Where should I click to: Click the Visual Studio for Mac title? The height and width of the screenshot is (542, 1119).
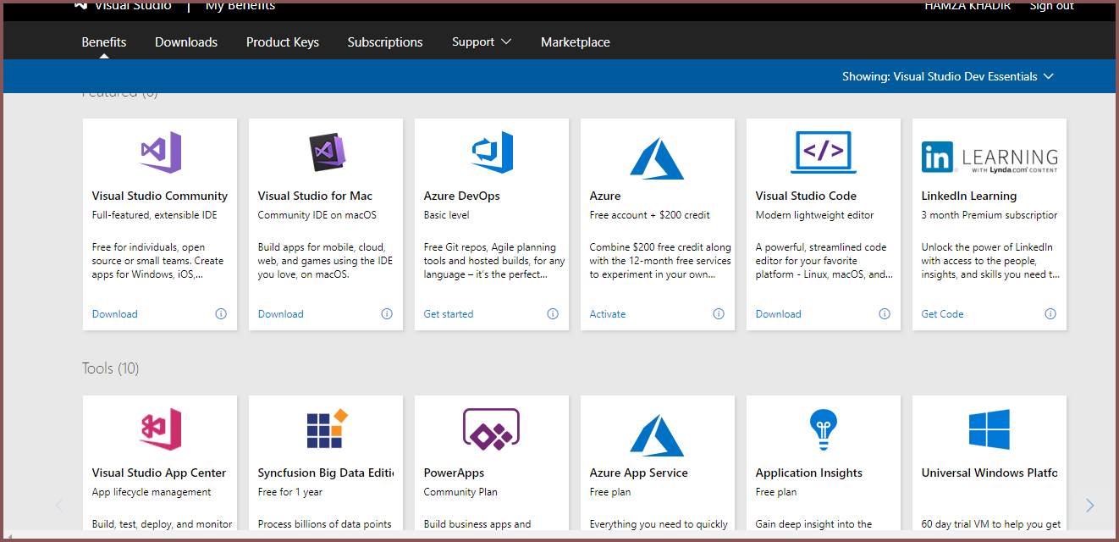point(315,196)
